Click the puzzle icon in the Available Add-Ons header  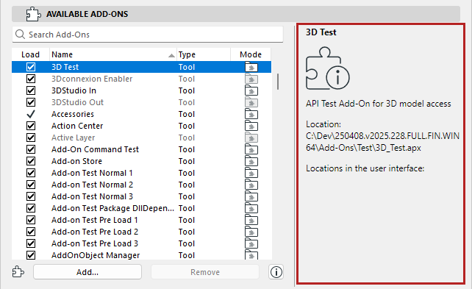pos(33,14)
